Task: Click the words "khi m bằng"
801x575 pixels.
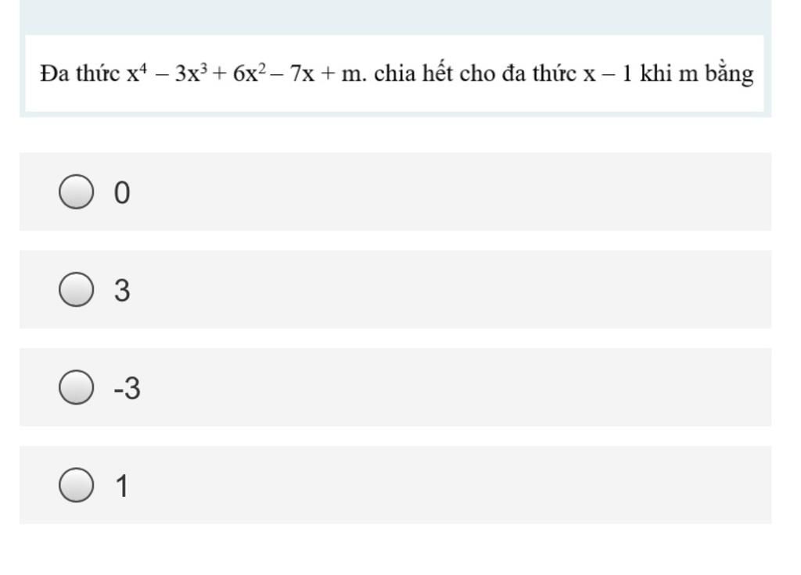Action: point(697,74)
